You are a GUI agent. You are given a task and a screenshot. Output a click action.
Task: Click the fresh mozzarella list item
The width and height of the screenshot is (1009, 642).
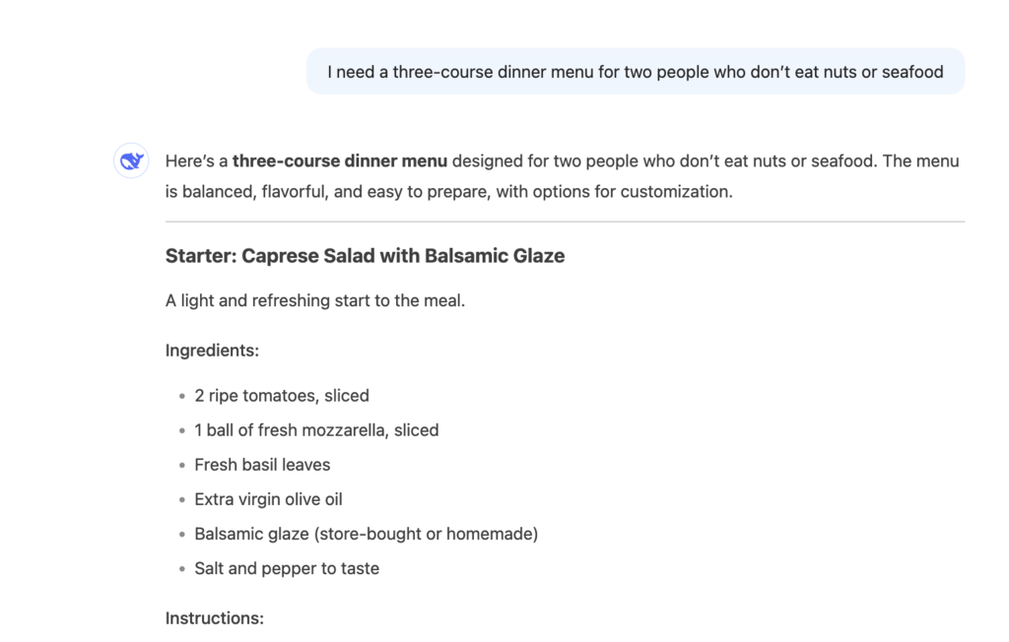(x=316, y=430)
